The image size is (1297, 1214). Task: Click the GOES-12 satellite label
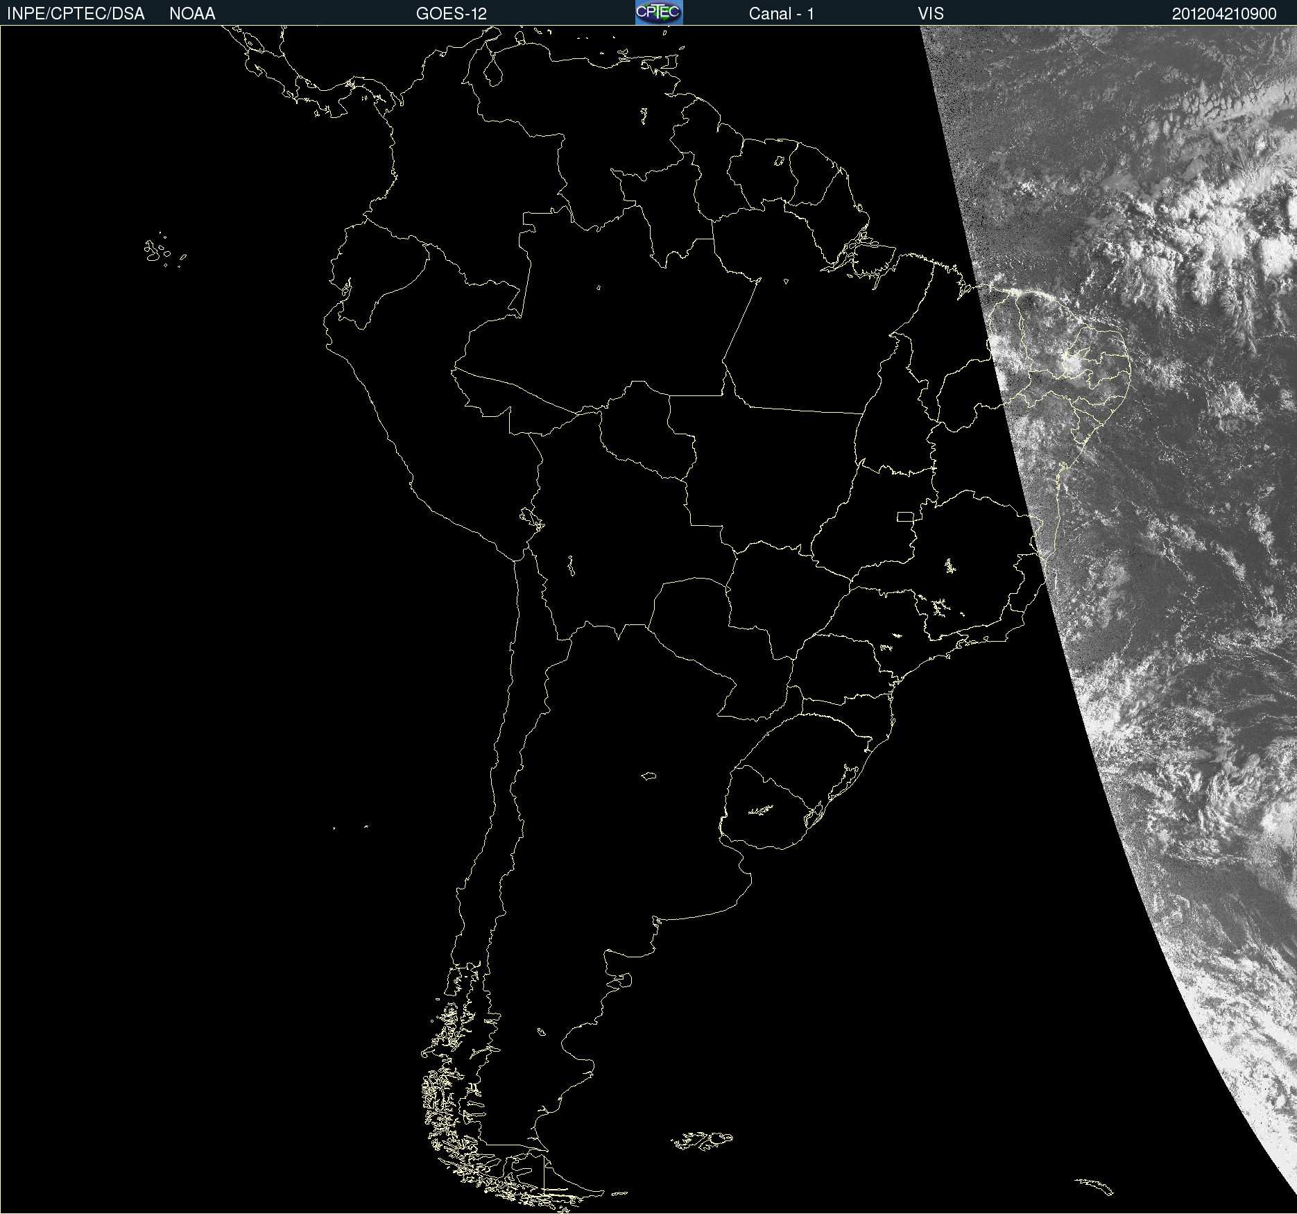tap(452, 14)
